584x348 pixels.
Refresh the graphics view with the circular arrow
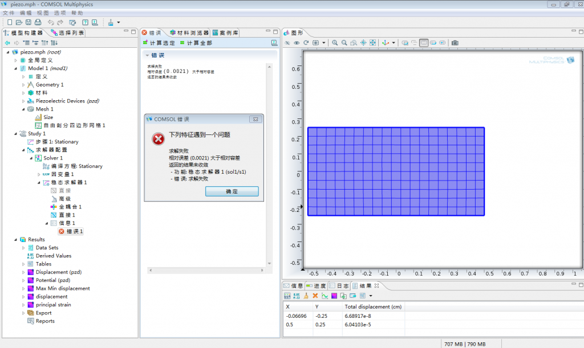[x=306, y=43]
